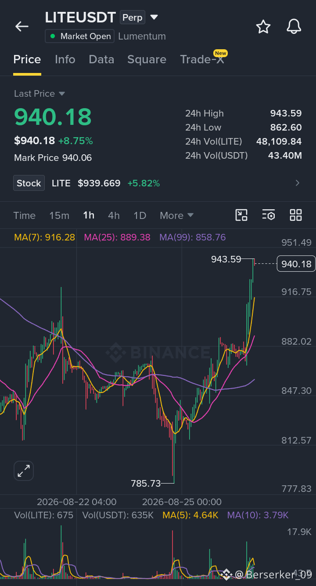Viewport: 316px width, 586px height.
Task: Tap the 951.49 price axis label
Action: pyautogui.click(x=296, y=243)
